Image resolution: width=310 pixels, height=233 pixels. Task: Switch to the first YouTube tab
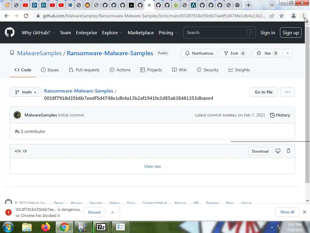point(25,5)
